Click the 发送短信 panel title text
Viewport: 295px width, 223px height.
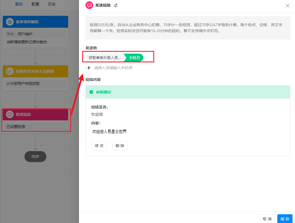[x=103, y=5]
